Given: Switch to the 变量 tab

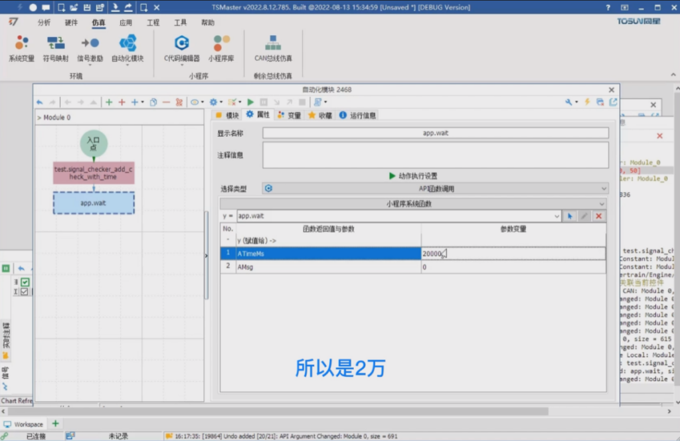Looking at the screenshot, I should coord(290,116).
